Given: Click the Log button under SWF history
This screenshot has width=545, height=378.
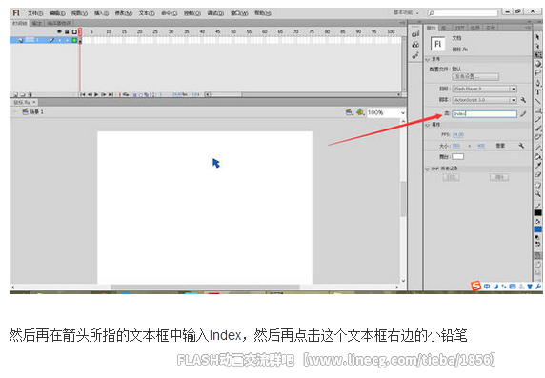Looking at the screenshot, I should coord(451,177).
